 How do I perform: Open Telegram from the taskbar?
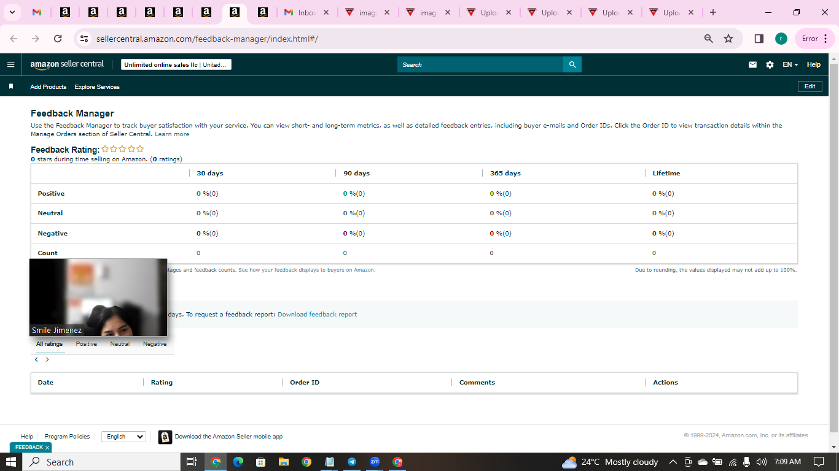pyautogui.click(x=352, y=462)
